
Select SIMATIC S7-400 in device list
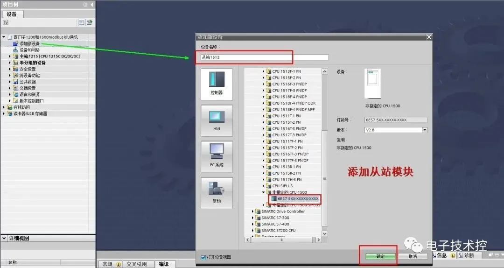click(275, 224)
